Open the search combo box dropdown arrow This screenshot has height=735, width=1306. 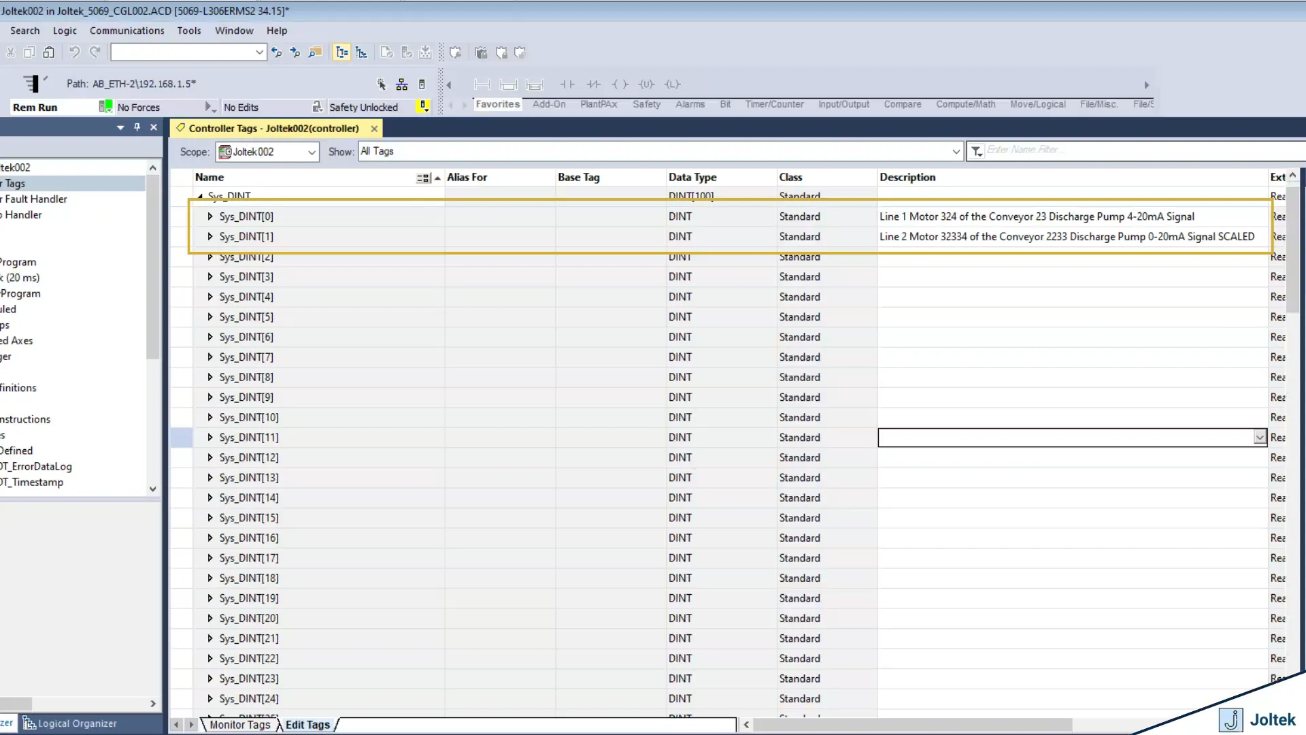[259, 52]
